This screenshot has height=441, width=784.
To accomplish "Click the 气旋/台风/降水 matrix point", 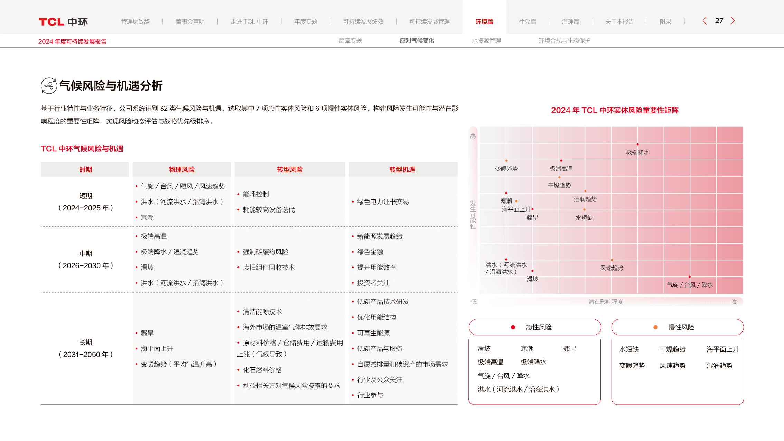I will pyautogui.click(x=689, y=277).
